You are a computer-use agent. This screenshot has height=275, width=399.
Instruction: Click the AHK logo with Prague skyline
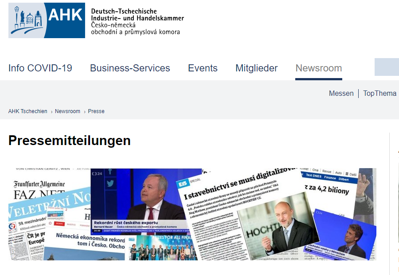[x=47, y=20]
